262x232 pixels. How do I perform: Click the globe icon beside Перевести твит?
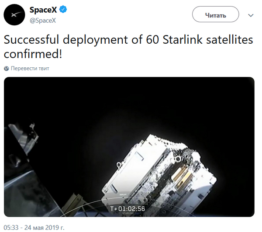[x=6, y=69]
